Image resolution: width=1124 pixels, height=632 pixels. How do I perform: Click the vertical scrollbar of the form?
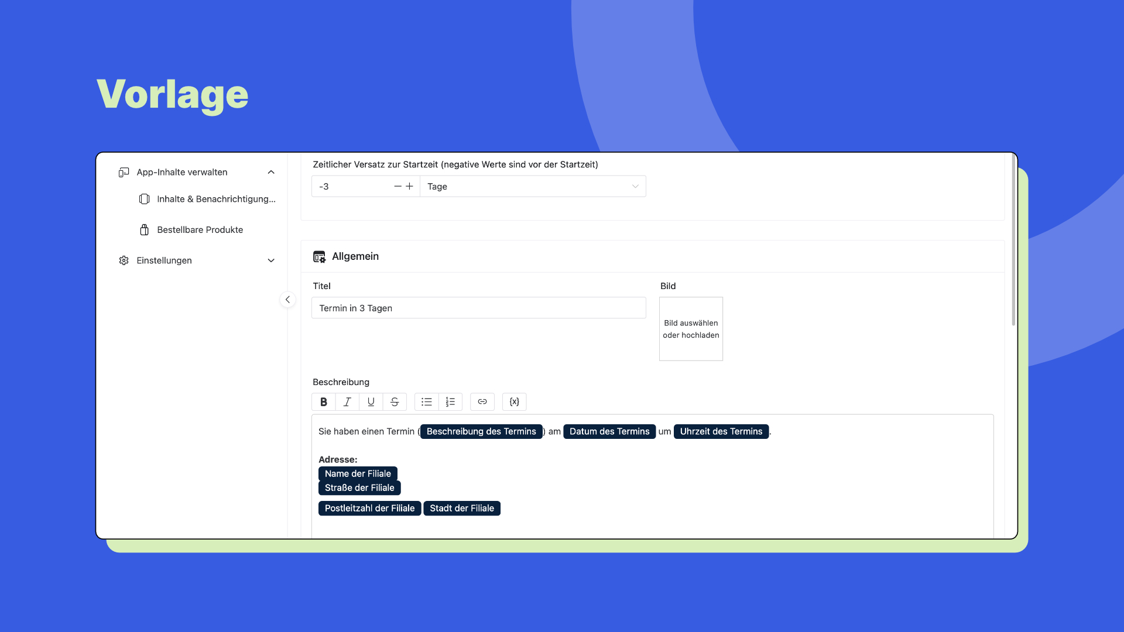point(1013,240)
